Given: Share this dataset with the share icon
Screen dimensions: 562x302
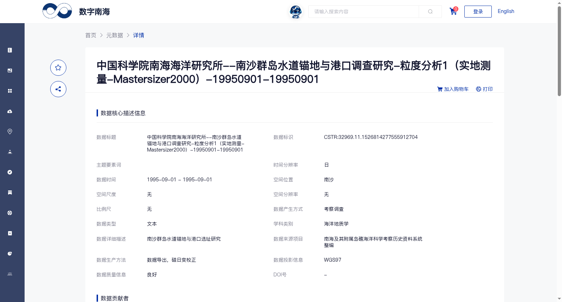Looking at the screenshot, I should pyautogui.click(x=58, y=89).
